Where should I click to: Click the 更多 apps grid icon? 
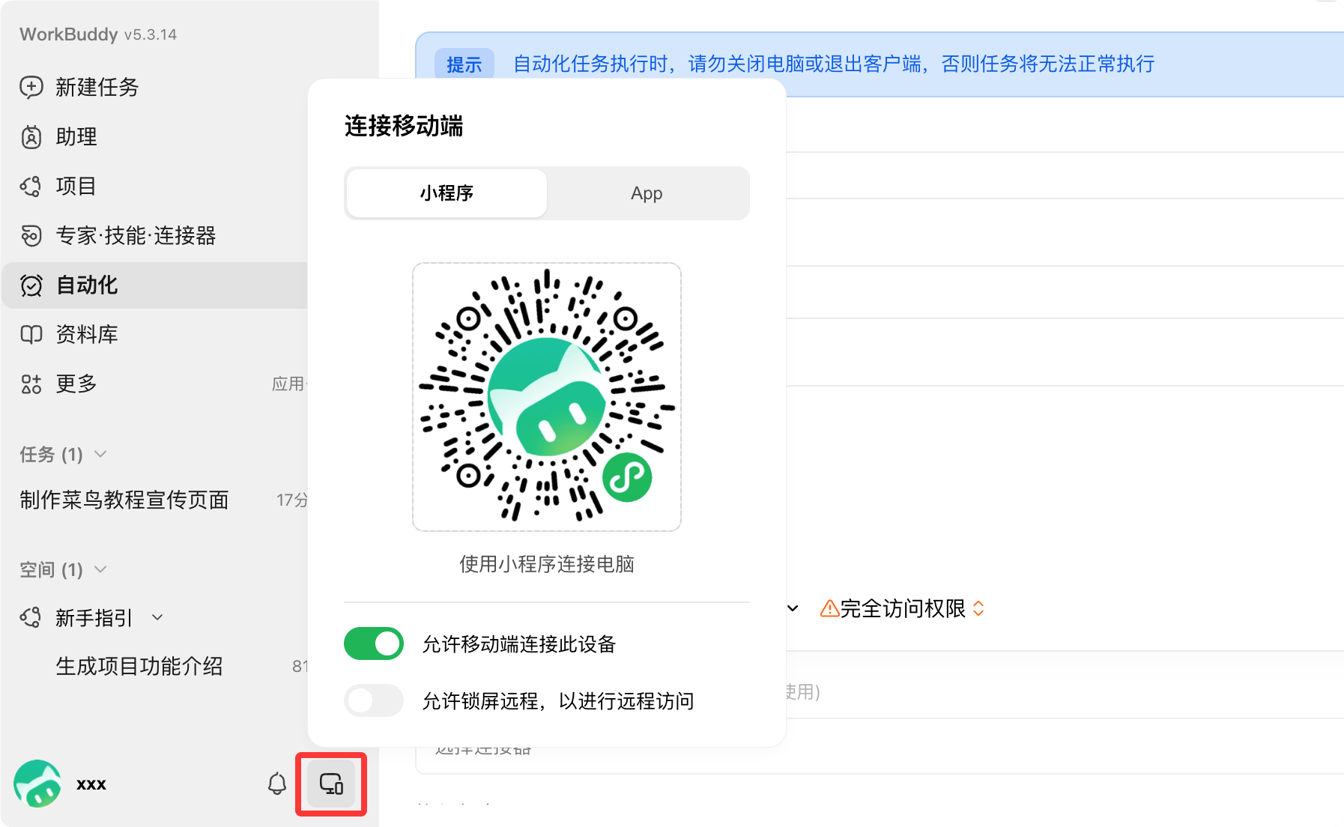[x=31, y=384]
